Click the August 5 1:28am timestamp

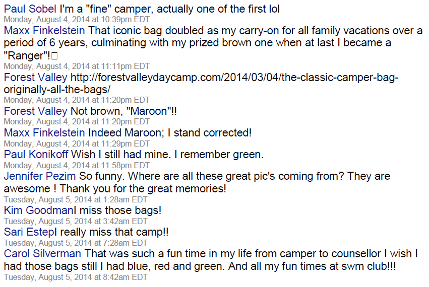(76, 199)
